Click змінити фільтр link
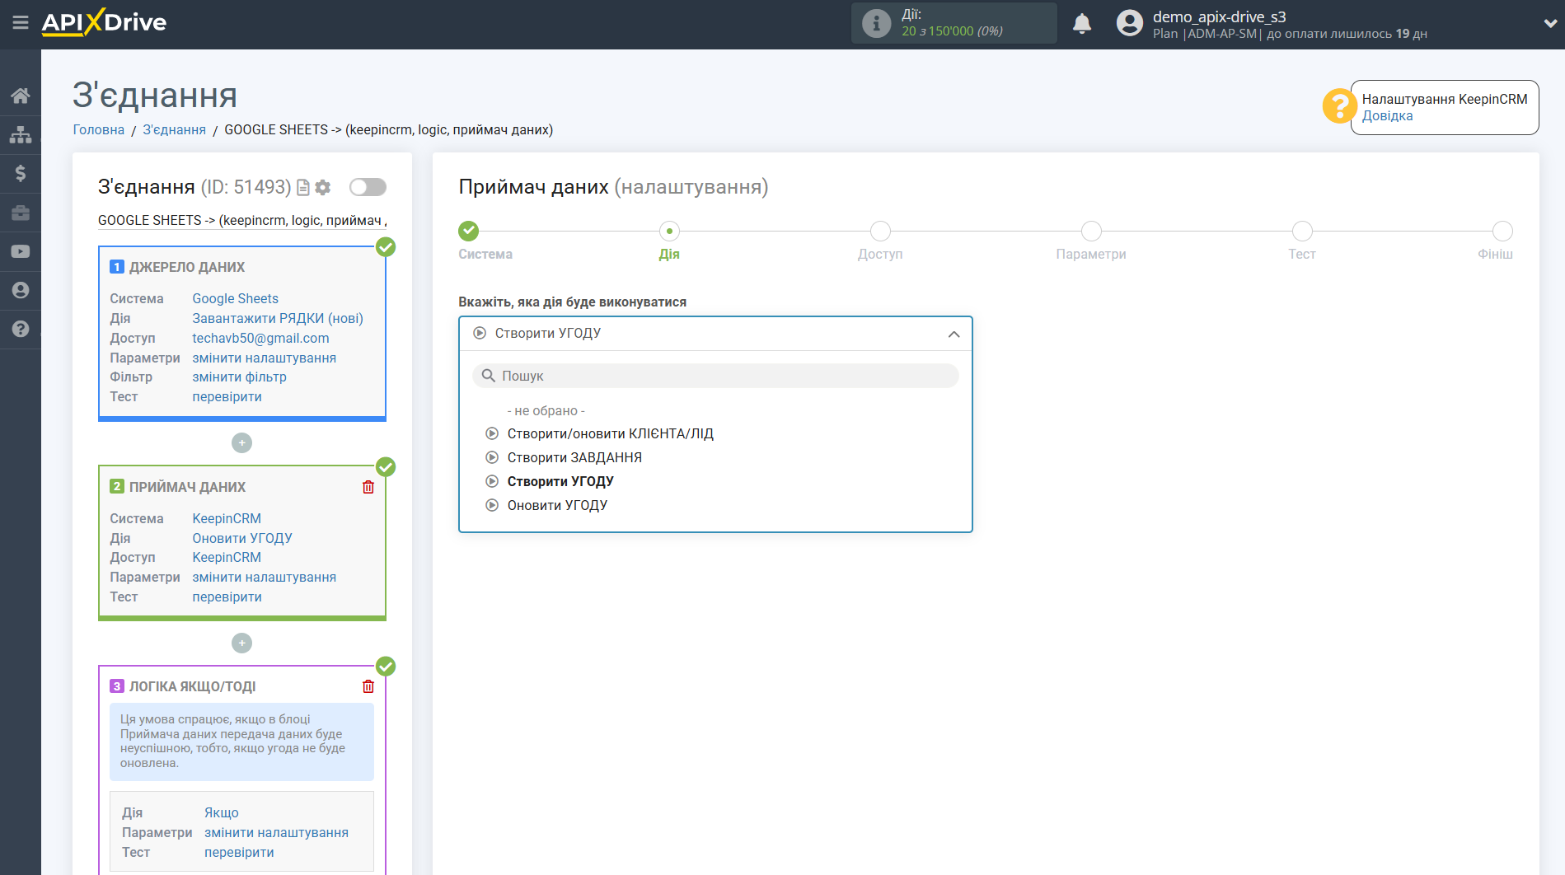This screenshot has width=1565, height=875. [239, 377]
